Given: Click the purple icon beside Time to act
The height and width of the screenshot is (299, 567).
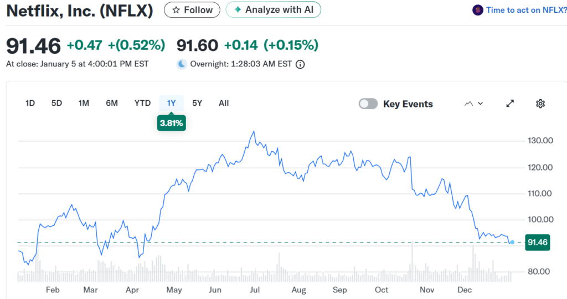Looking at the screenshot, I should click(x=477, y=10).
